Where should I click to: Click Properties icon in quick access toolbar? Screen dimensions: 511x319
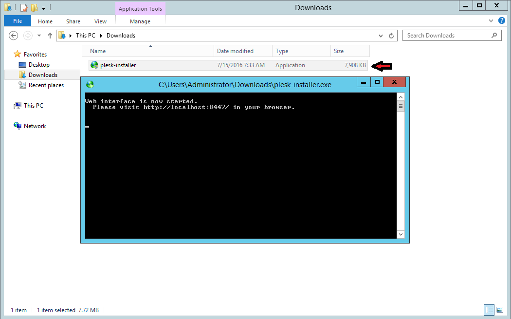(24, 7)
